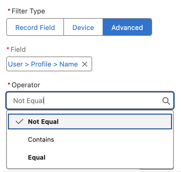This screenshot has height=172, width=181.
Task: Click the User > Profile > Name pill
Action: pyautogui.click(x=43, y=64)
